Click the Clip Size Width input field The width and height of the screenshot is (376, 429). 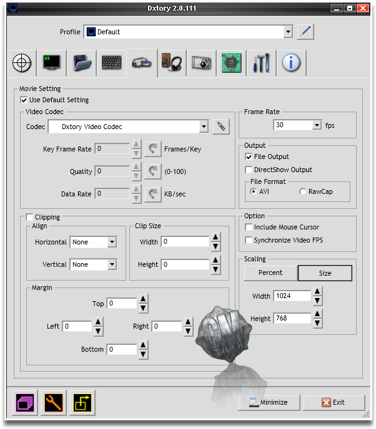click(186, 241)
